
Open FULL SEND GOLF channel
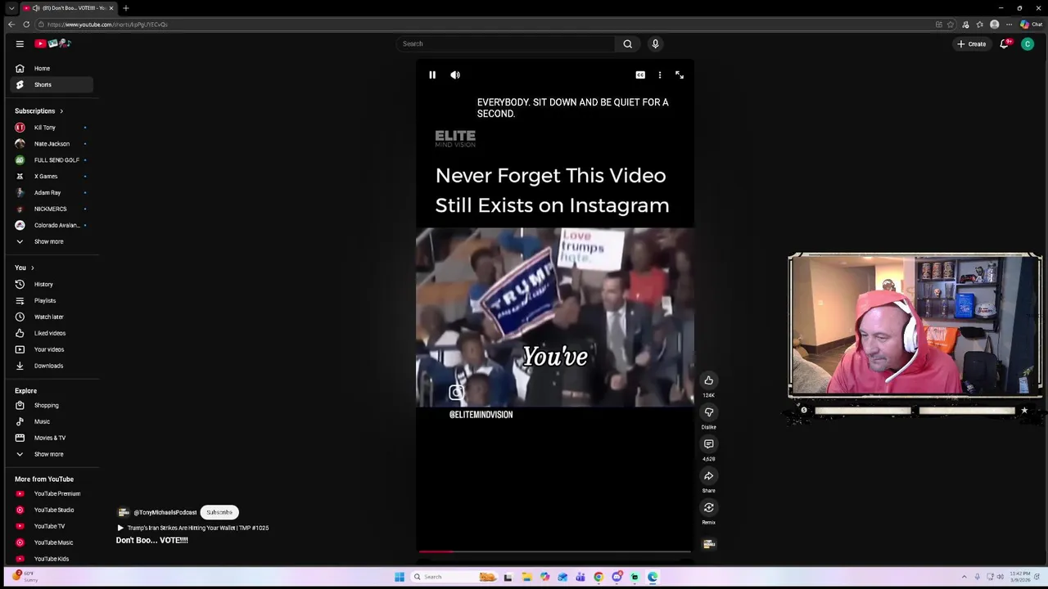tap(52, 160)
